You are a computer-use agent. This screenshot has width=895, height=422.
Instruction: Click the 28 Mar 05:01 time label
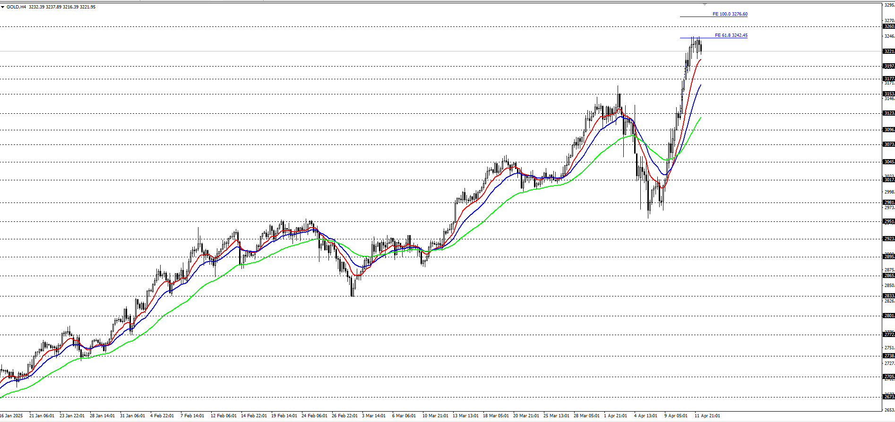coord(586,416)
